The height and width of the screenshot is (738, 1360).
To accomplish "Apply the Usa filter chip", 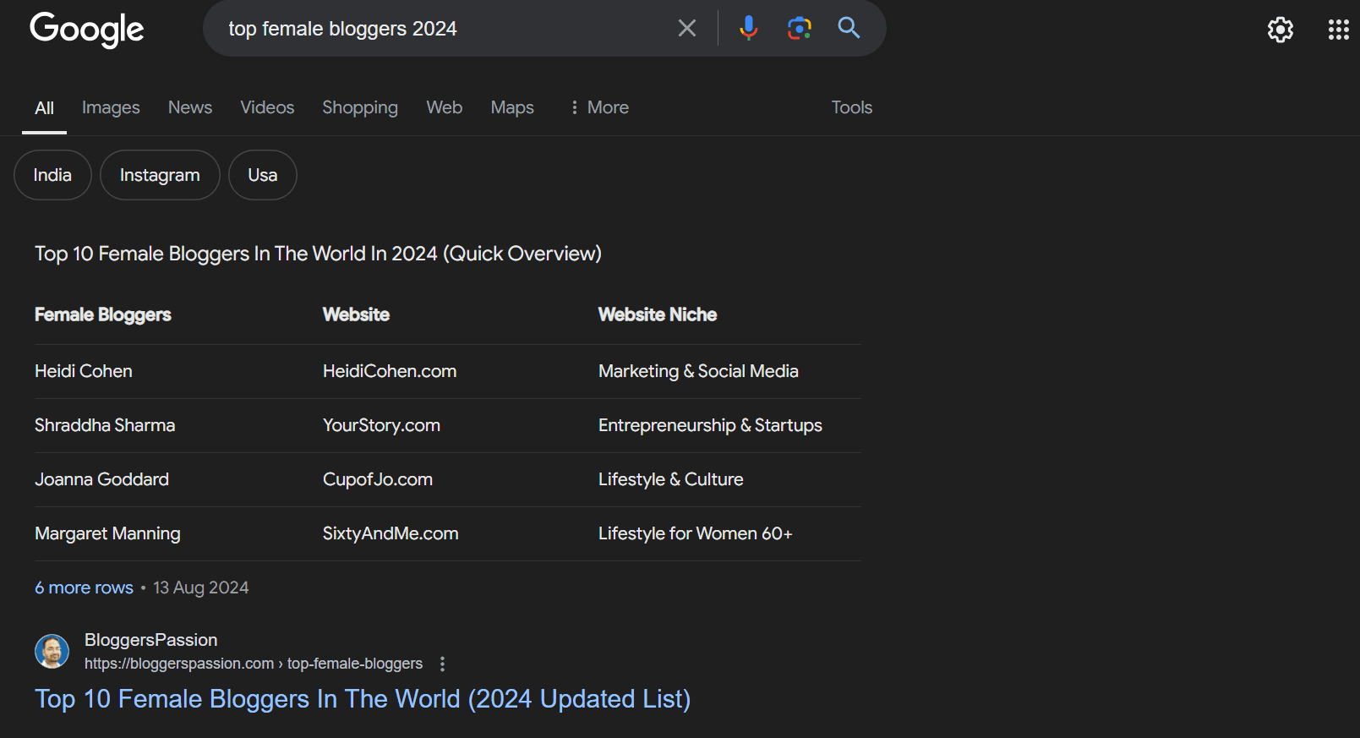I will [x=262, y=175].
